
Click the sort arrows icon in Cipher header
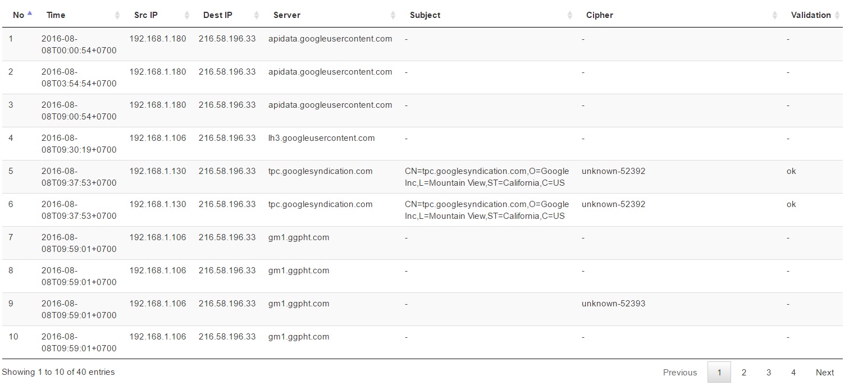click(775, 15)
